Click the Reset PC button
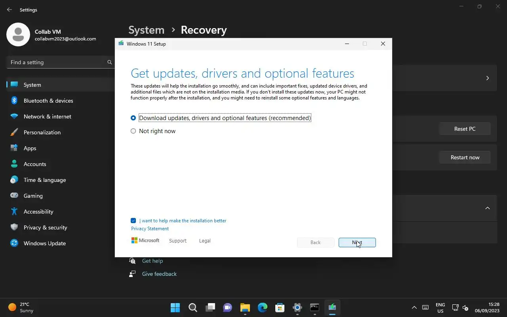 click(x=465, y=129)
